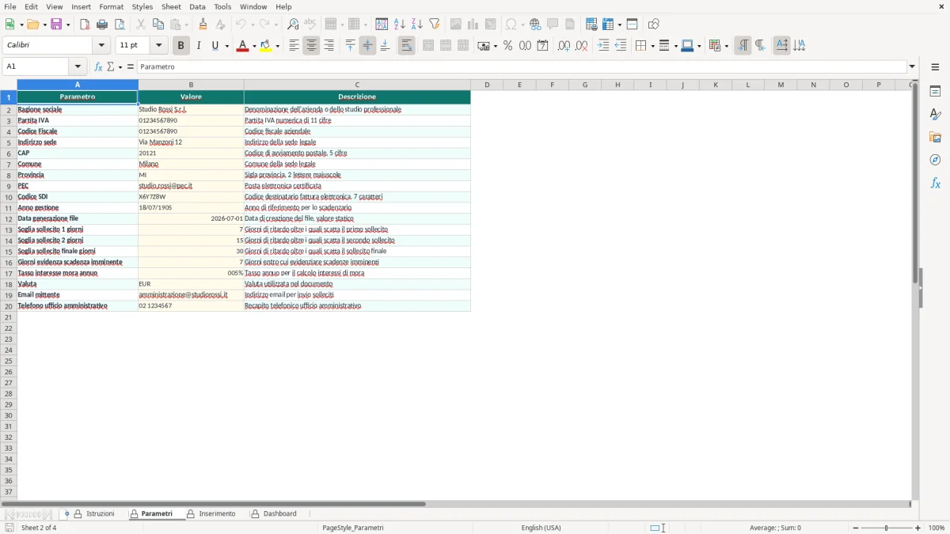Open the sidebar Navigator compass icon

(x=935, y=160)
